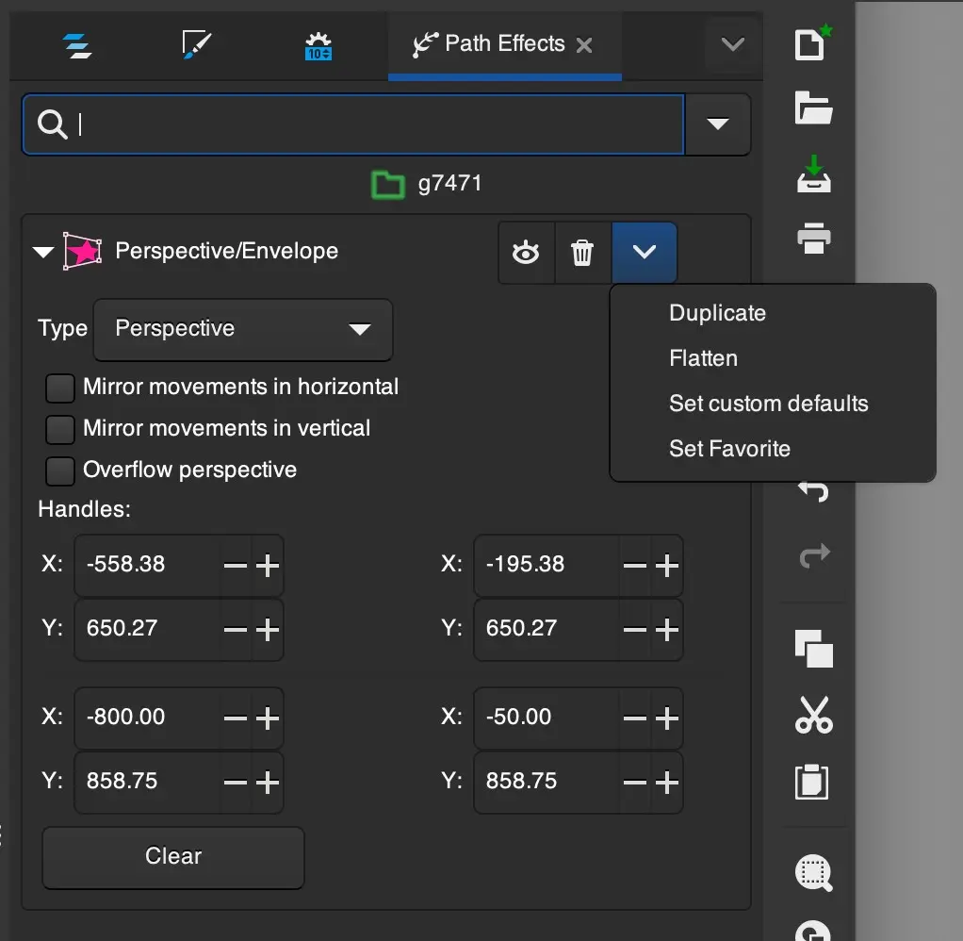
Task: Increment the top-left handle X value
Action: (268, 565)
